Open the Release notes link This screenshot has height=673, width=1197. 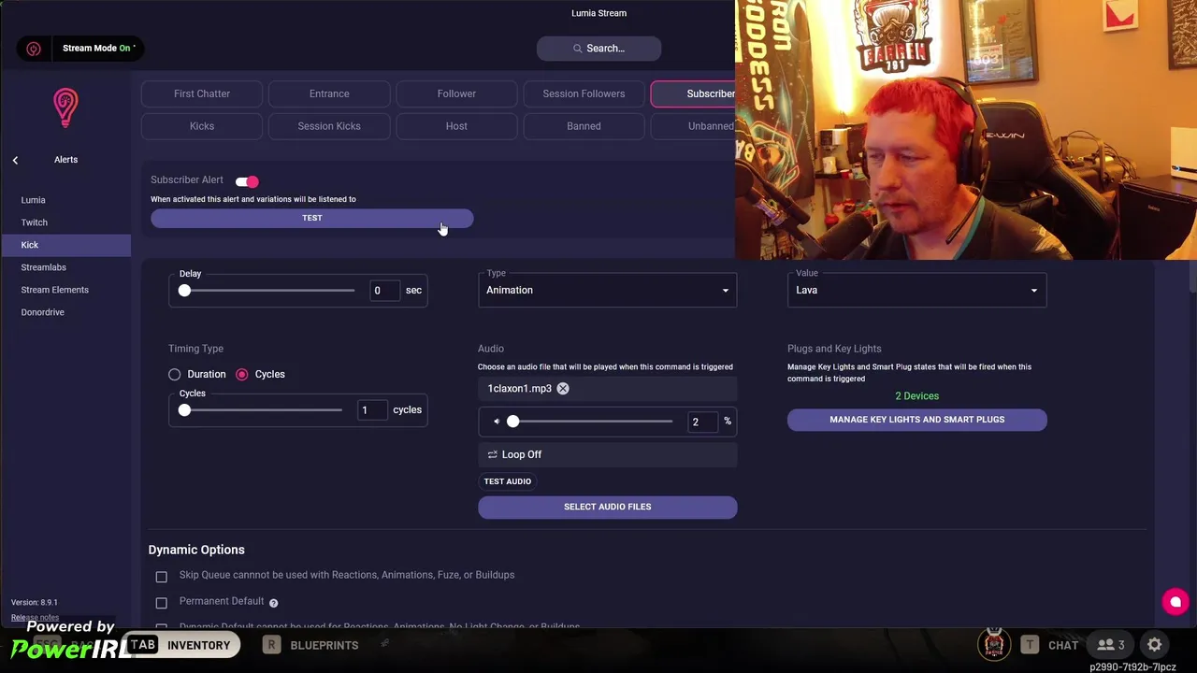click(35, 618)
